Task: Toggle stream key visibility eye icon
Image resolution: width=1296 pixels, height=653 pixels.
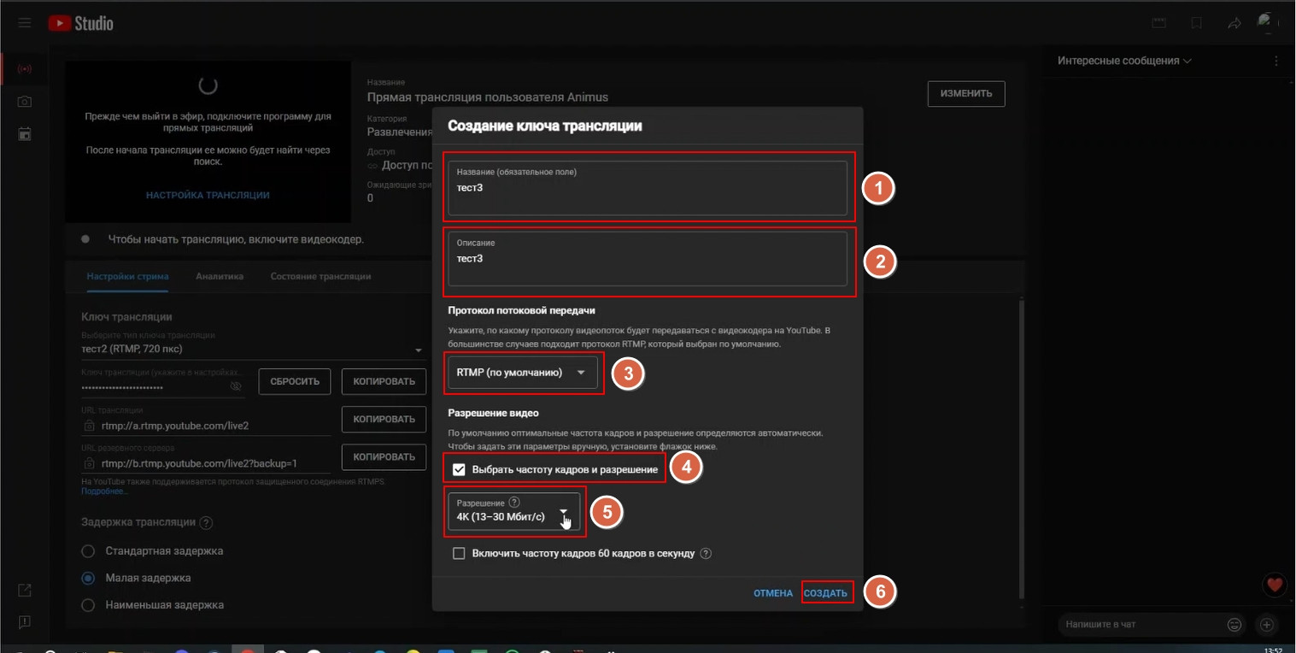Action: click(x=237, y=386)
